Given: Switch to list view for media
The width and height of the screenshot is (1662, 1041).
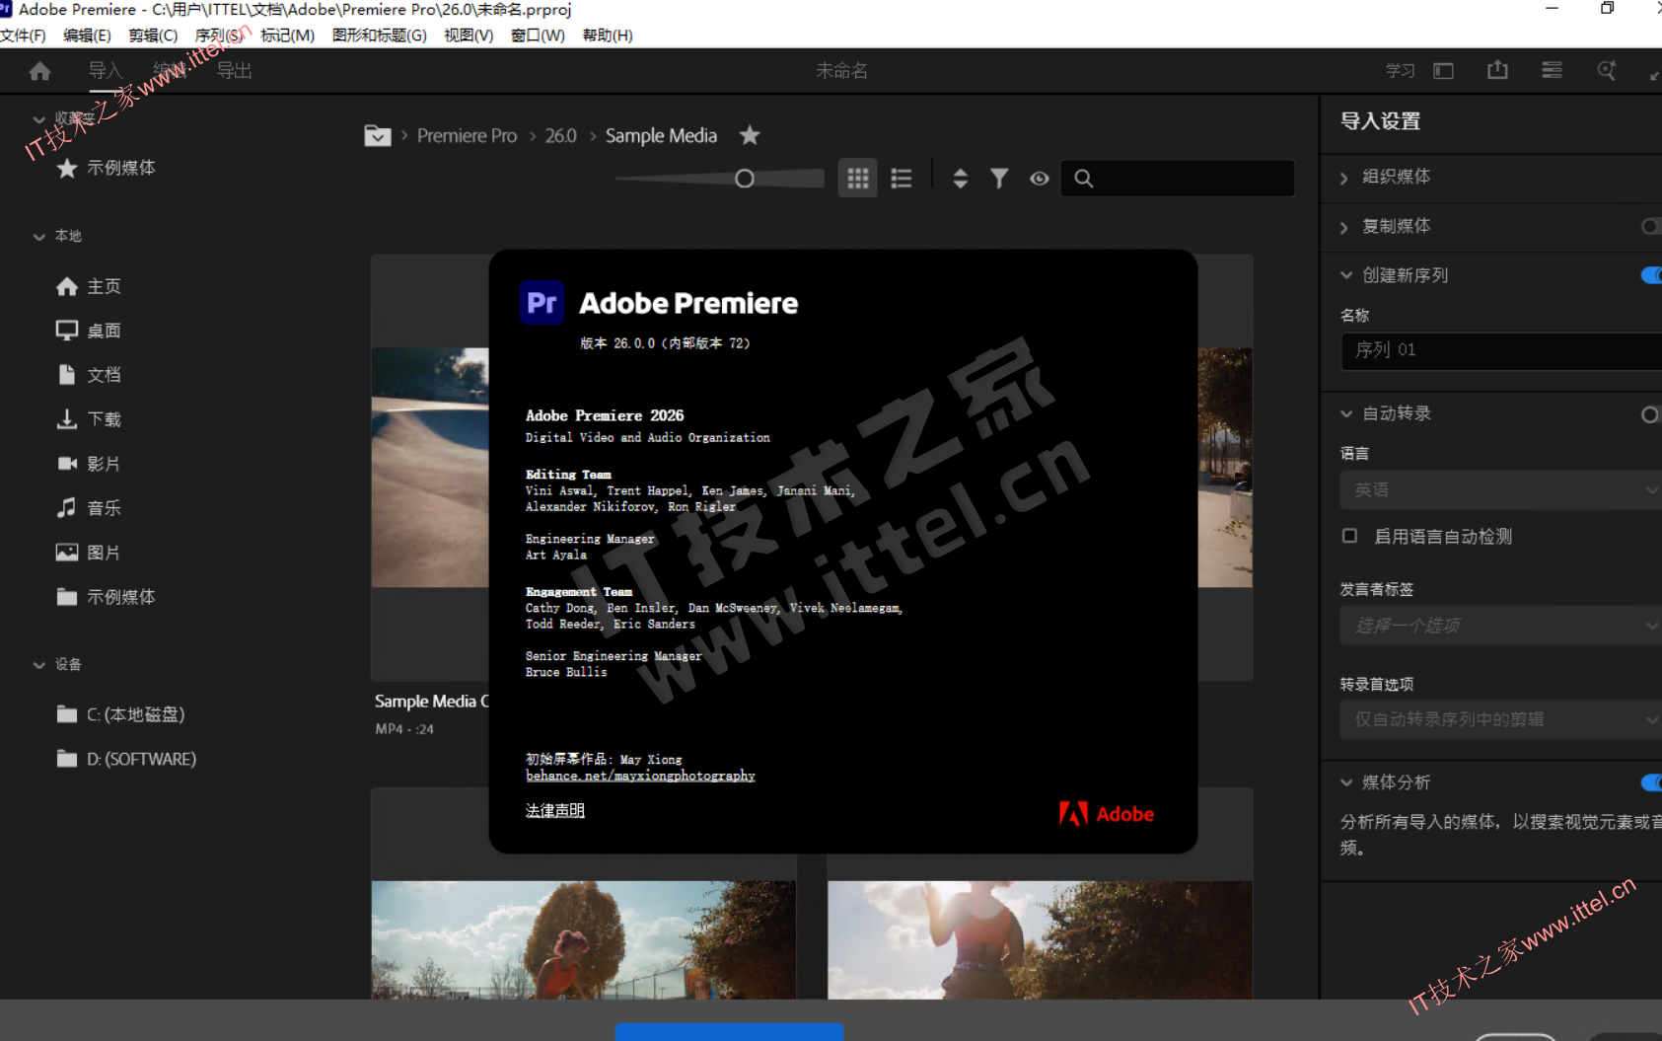Looking at the screenshot, I should click(901, 179).
